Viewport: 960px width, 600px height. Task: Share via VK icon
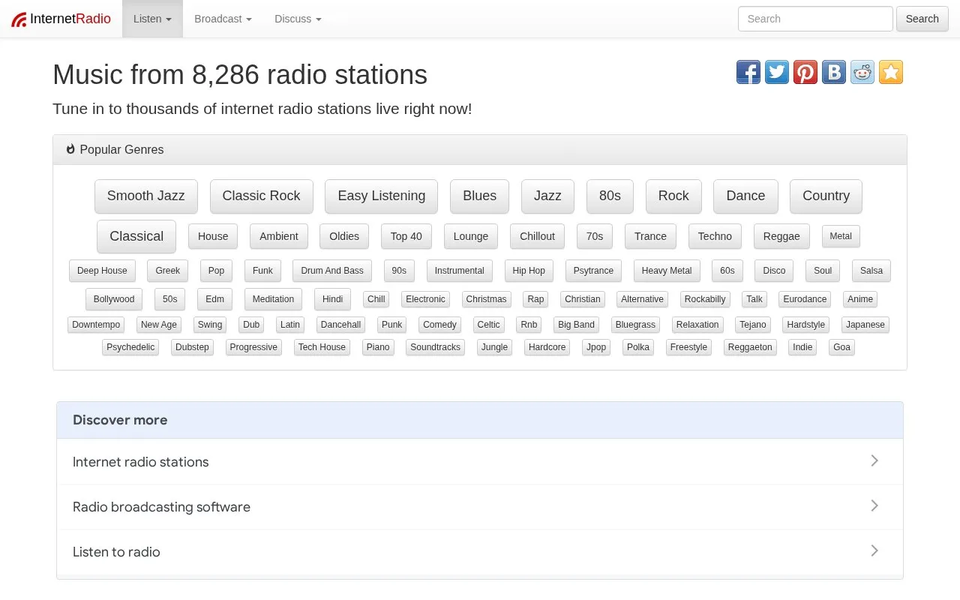(x=834, y=72)
